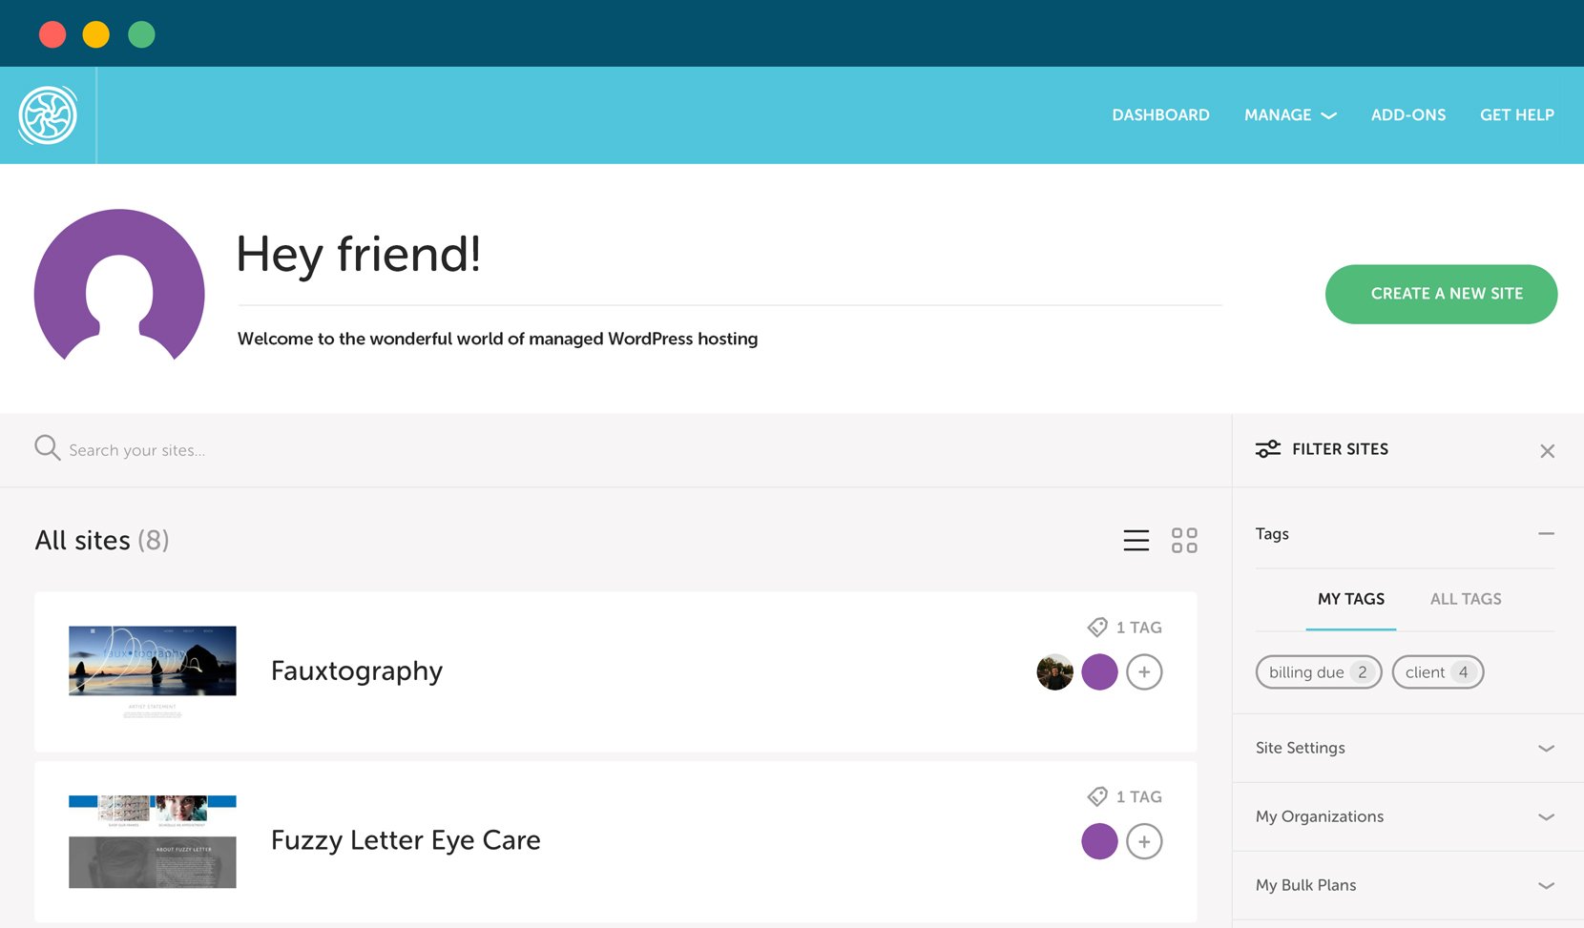The width and height of the screenshot is (1584, 928).
Task: Switch to the All Tags tab
Action: pyautogui.click(x=1465, y=599)
